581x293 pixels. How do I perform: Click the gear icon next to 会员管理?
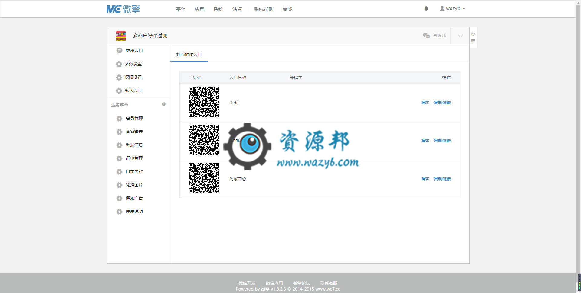[119, 119]
